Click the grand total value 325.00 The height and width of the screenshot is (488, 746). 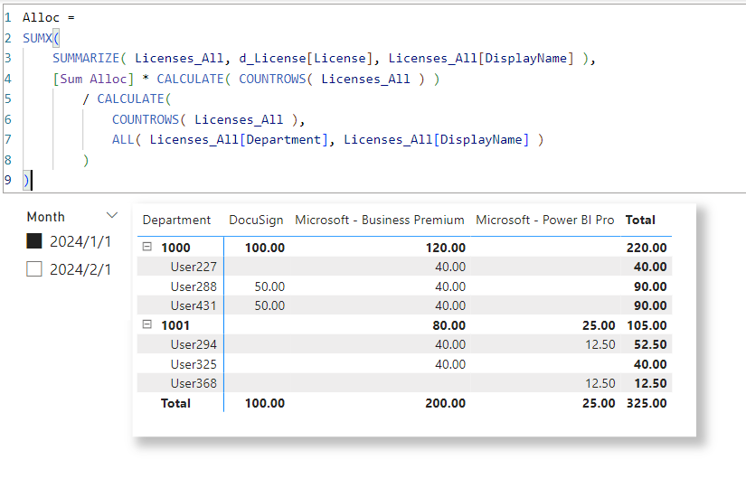click(x=647, y=403)
